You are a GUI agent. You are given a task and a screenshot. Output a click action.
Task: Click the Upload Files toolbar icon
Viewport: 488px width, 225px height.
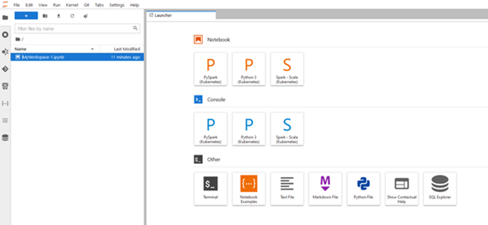click(x=58, y=16)
